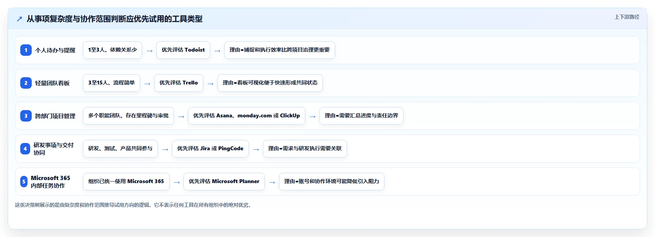This screenshot has height=237, width=655.
Task: Select the number 4 badge for 研发事项与交付协同
Action: click(x=25, y=149)
